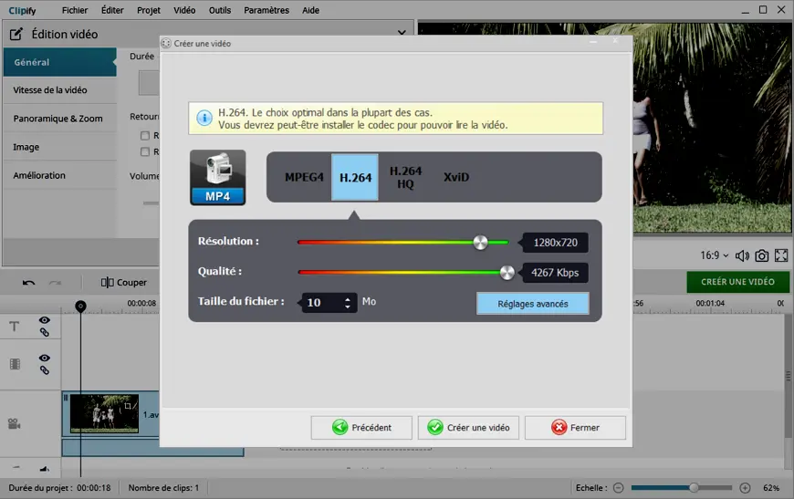Enter fullscreen preview with the expand icon
Viewport: 794px width, 499px height.
coord(781,256)
